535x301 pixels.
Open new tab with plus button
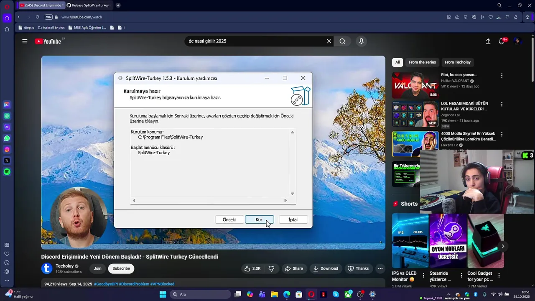118,5
